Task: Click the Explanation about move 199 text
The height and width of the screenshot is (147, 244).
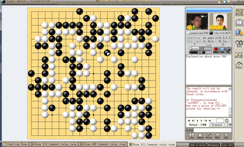Action: 206,57
